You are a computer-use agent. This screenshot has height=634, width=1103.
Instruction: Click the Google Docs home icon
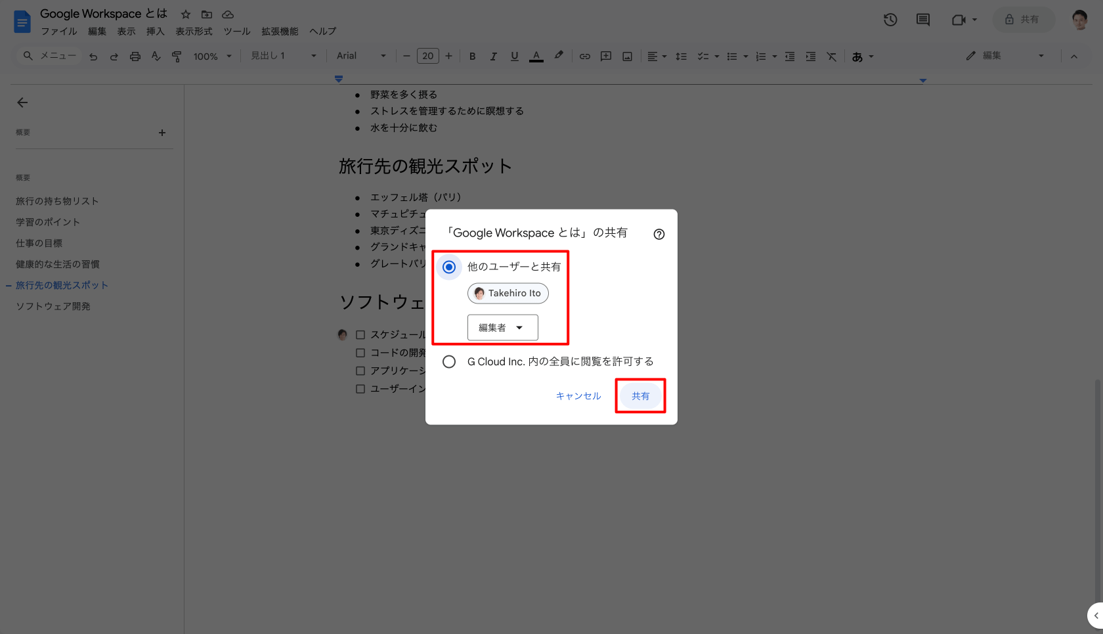[22, 22]
